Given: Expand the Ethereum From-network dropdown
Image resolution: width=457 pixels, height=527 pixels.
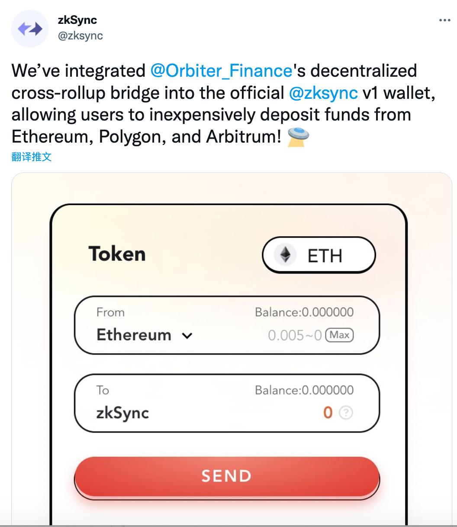Looking at the screenshot, I should coord(143,335).
